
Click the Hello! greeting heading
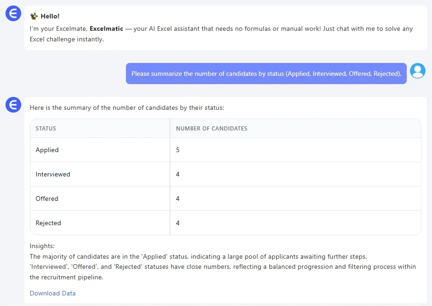(x=50, y=16)
